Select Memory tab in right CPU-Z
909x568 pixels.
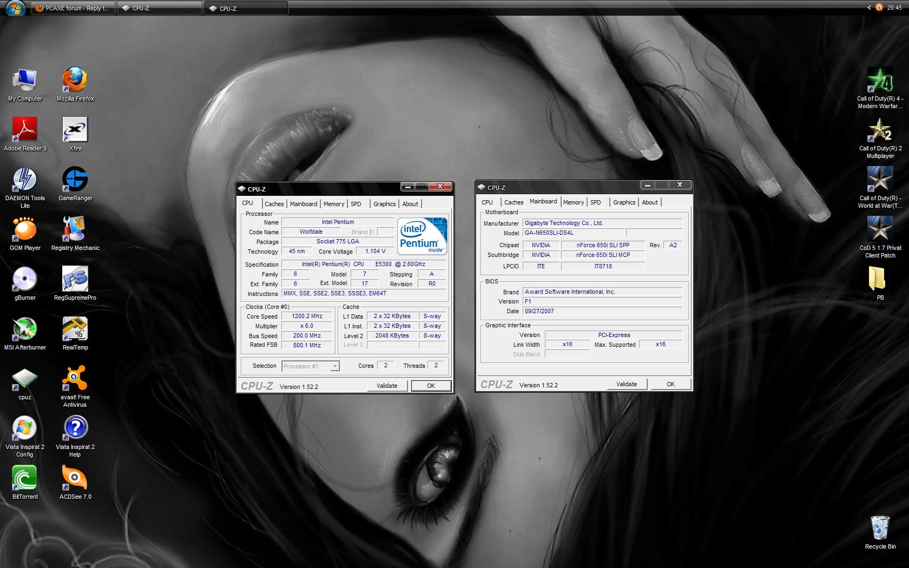[574, 202]
